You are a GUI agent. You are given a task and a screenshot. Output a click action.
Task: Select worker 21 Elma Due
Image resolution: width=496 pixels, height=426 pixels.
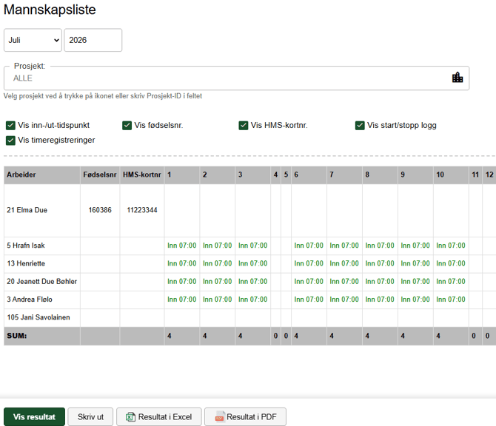[x=27, y=210]
